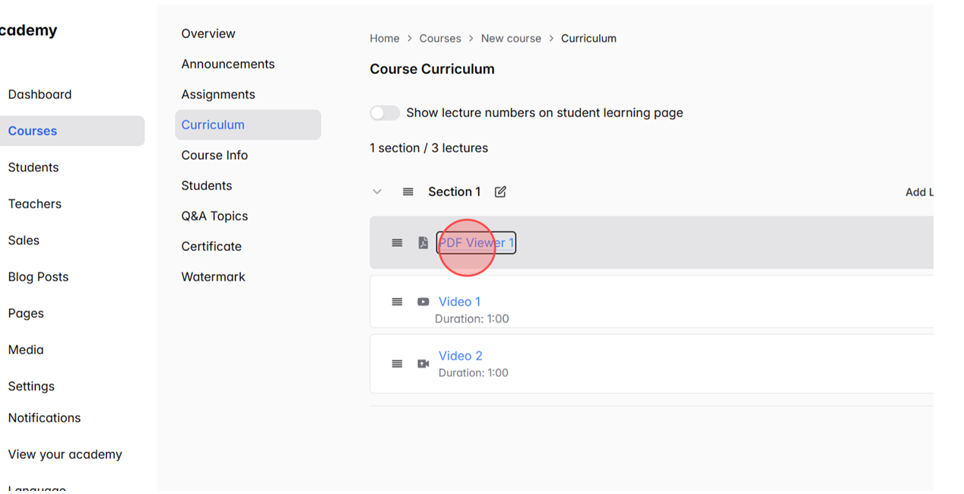964x494 pixels.
Task: Enable lecture numbers on student learning page
Action: click(385, 112)
